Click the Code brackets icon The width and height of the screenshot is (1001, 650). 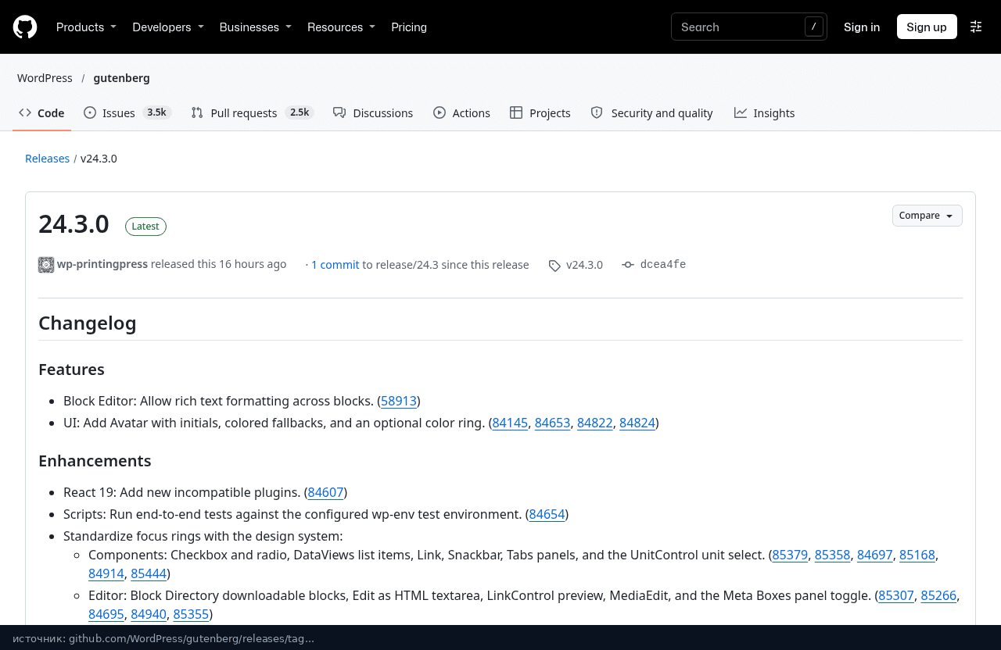(x=25, y=112)
